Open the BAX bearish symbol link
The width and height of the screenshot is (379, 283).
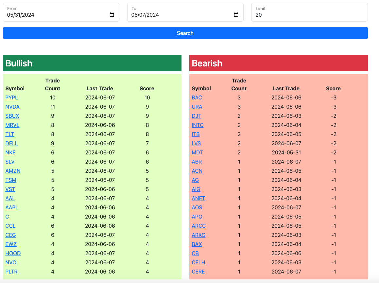click(197, 244)
